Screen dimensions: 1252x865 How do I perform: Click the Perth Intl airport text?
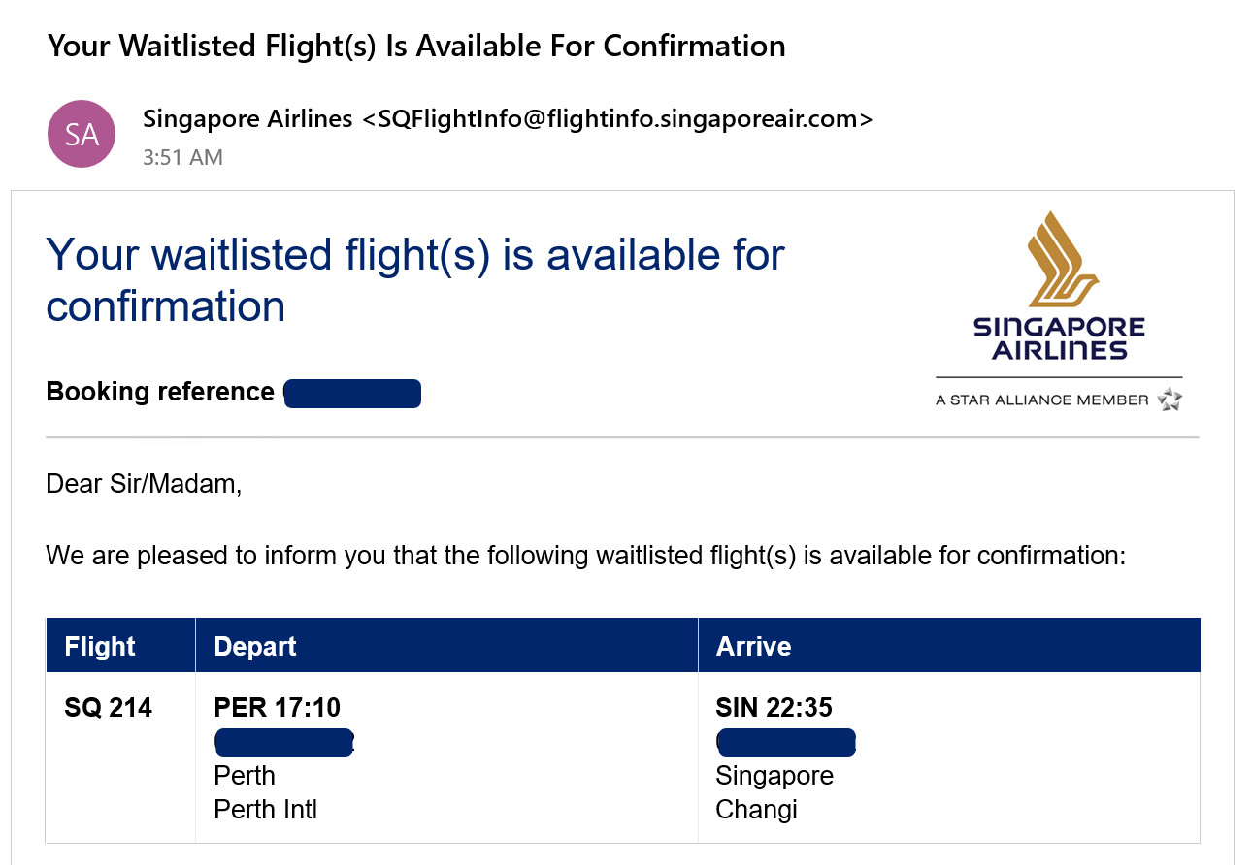pyautogui.click(x=266, y=809)
